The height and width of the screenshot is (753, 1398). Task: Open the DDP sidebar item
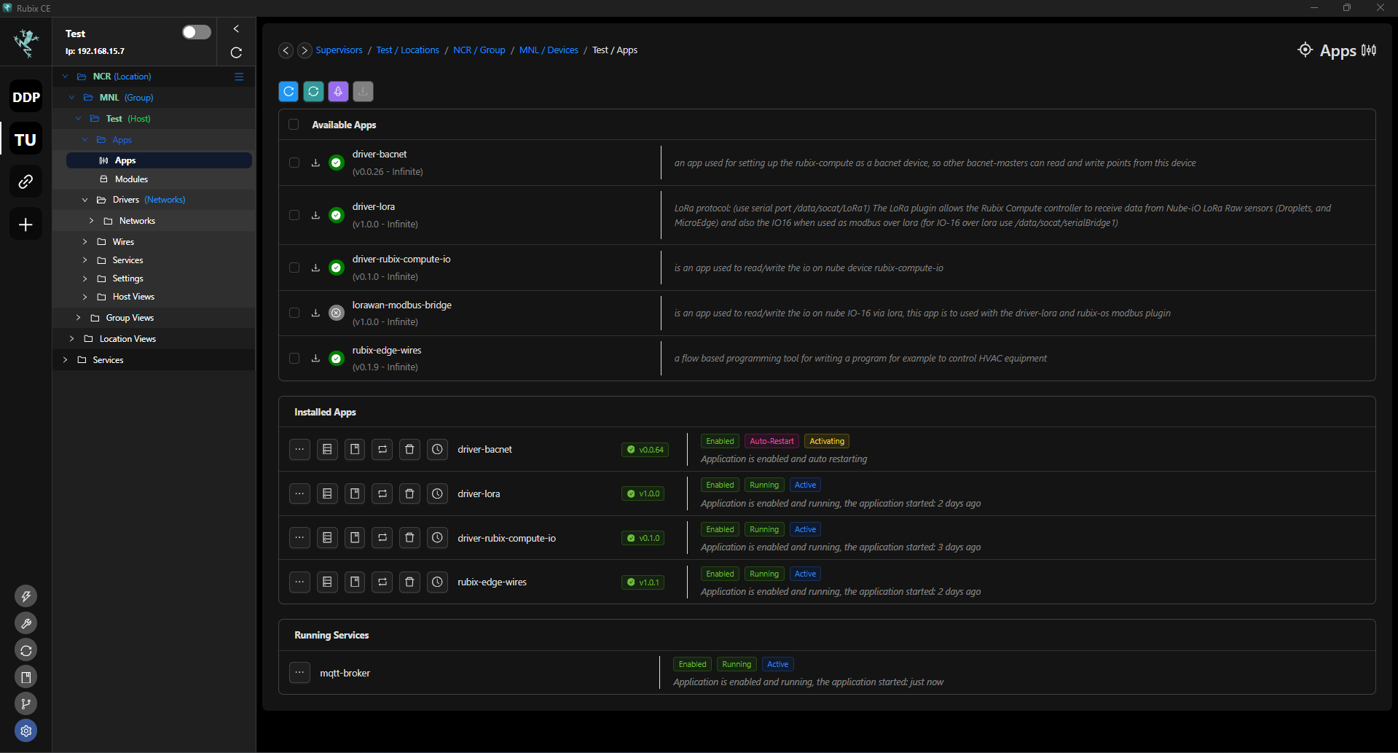(x=26, y=97)
